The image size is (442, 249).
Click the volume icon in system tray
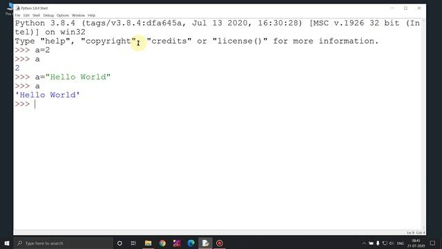click(x=392, y=243)
